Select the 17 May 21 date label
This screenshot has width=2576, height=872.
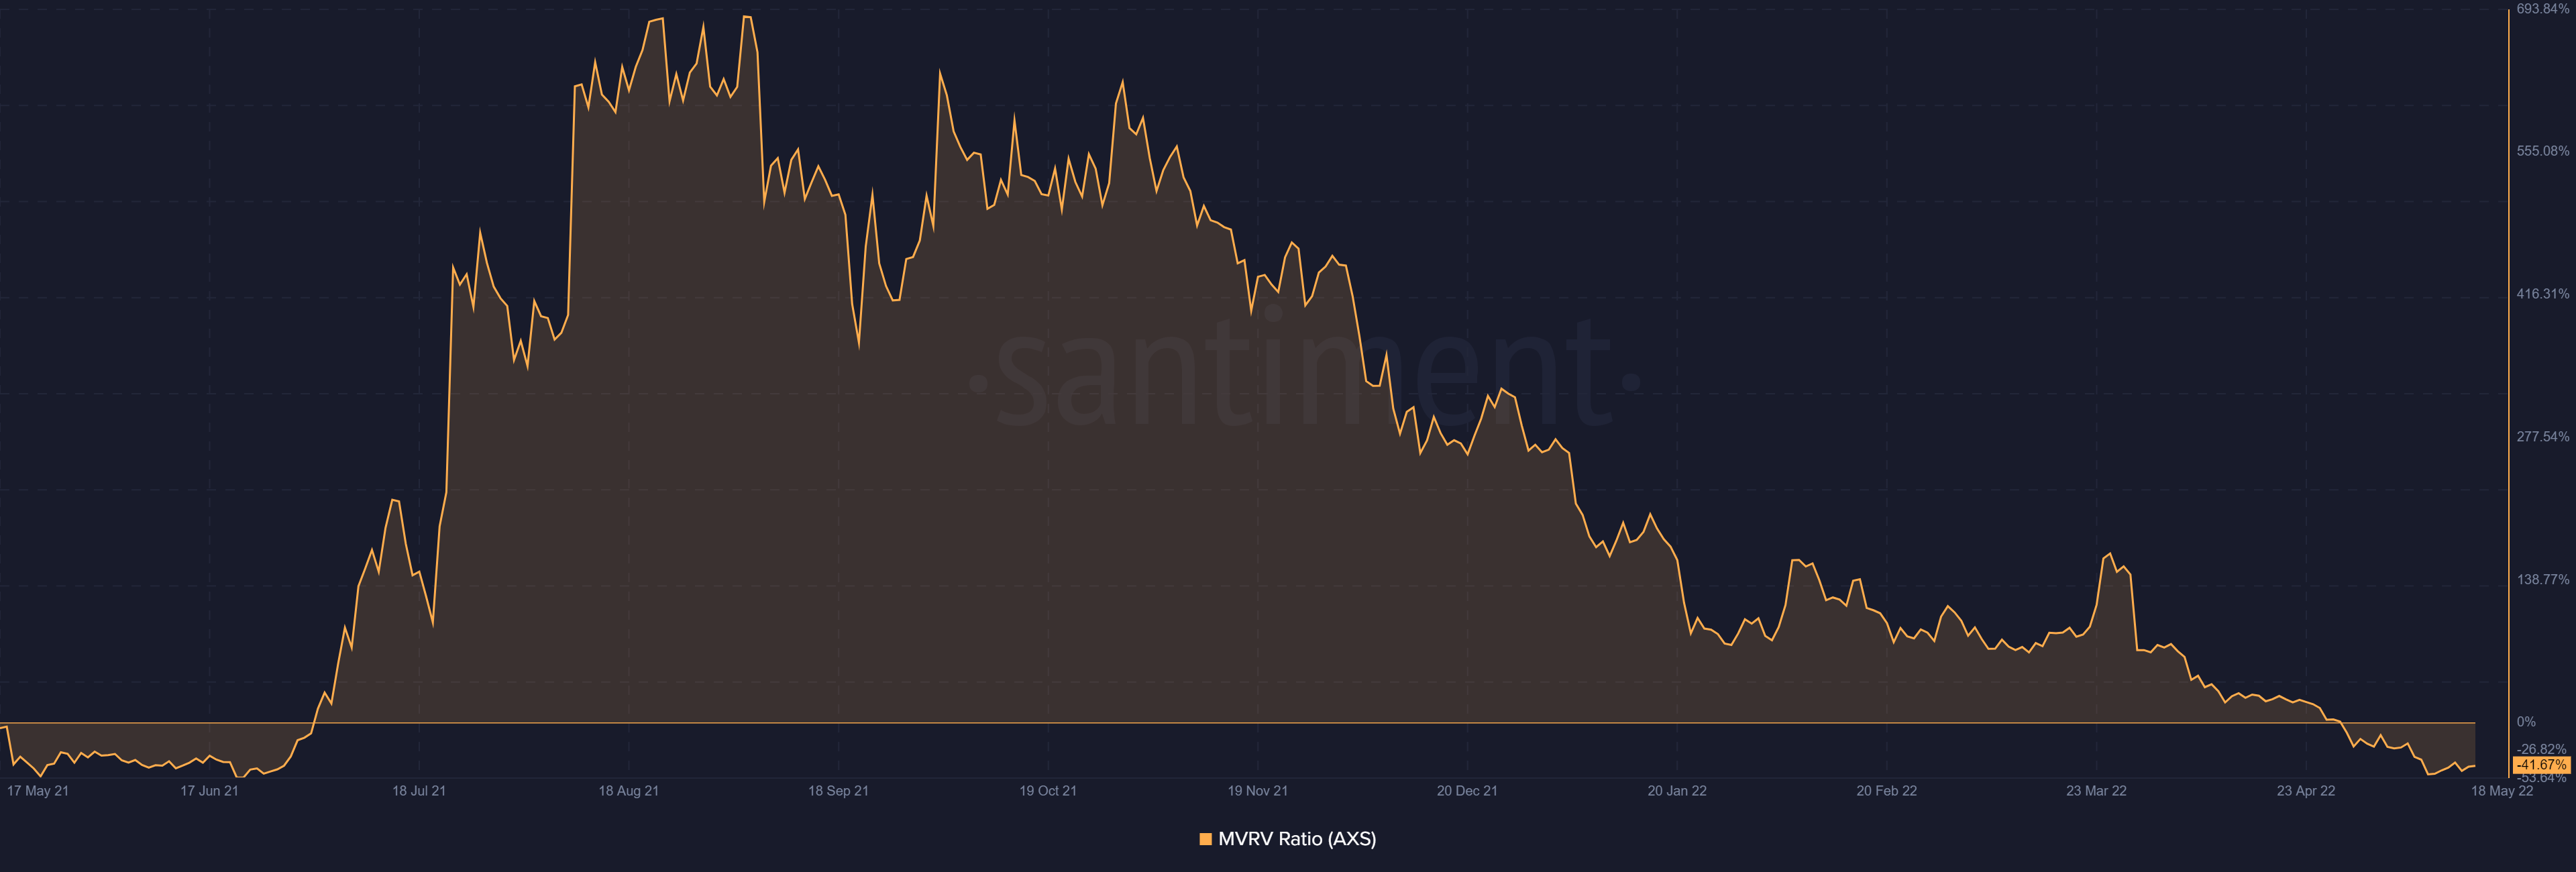click(38, 791)
